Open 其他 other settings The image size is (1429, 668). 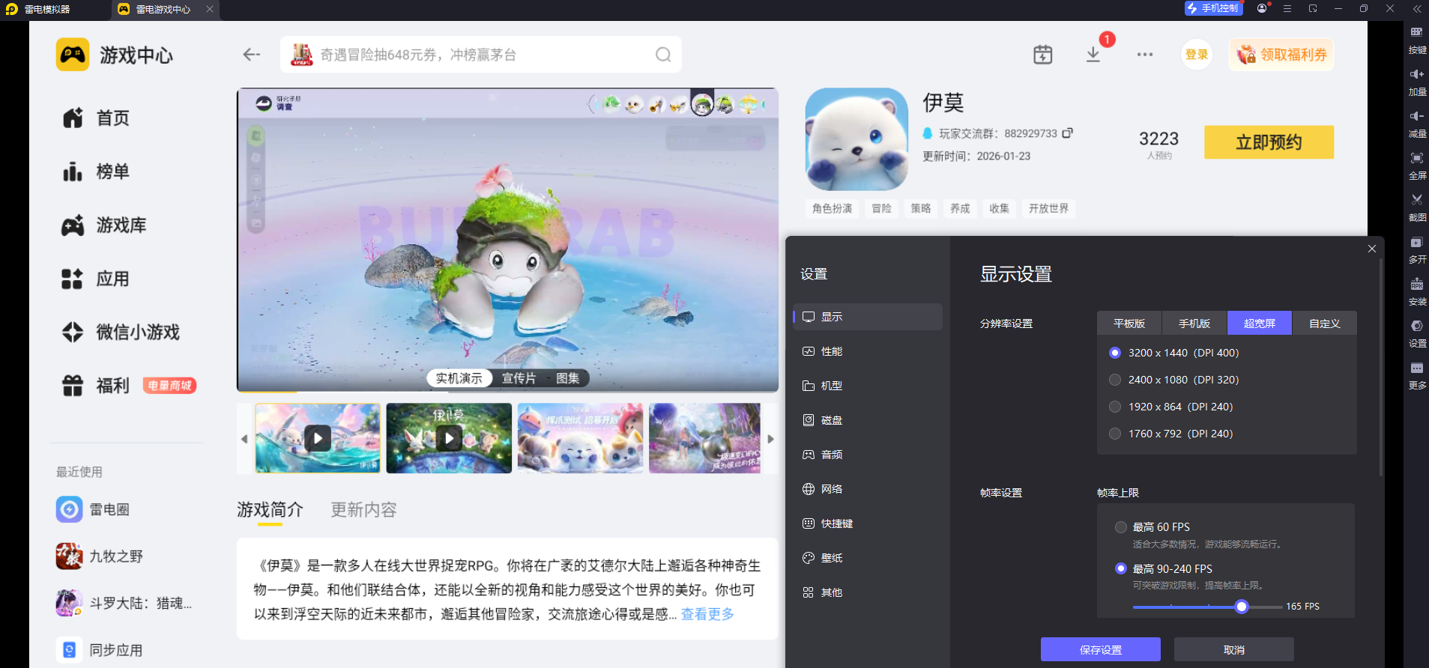(868, 592)
